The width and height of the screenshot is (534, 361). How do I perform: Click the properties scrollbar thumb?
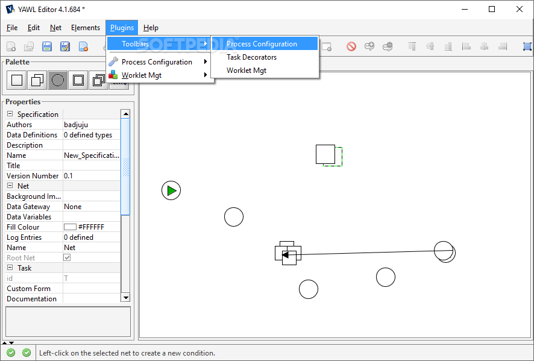pyautogui.click(x=126, y=166)
